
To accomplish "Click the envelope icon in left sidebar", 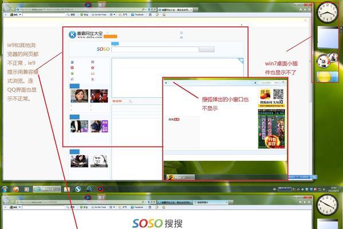I will (x=93, y=73).
